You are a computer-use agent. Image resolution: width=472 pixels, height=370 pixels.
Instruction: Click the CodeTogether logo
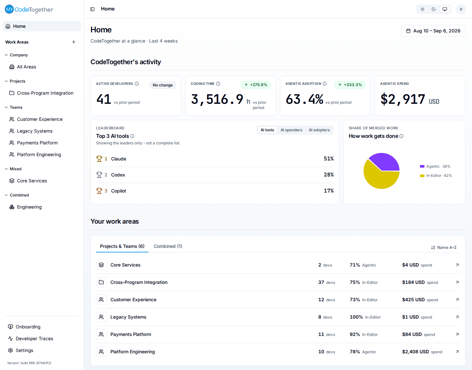click(29, 9)
